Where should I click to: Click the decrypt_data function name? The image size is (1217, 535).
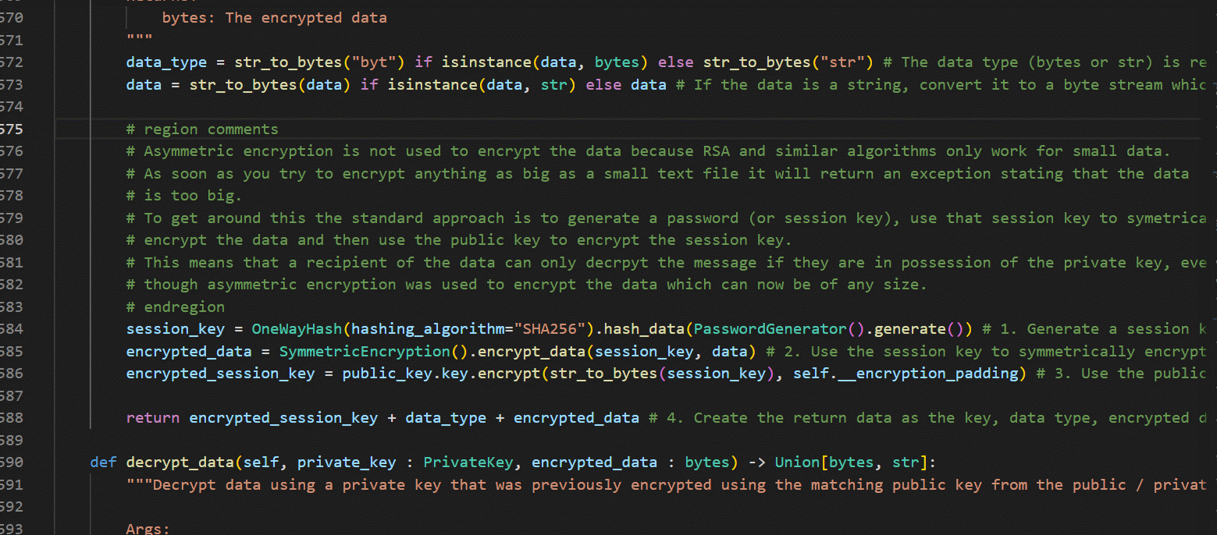pyautogui.click(x=180, y=462)
